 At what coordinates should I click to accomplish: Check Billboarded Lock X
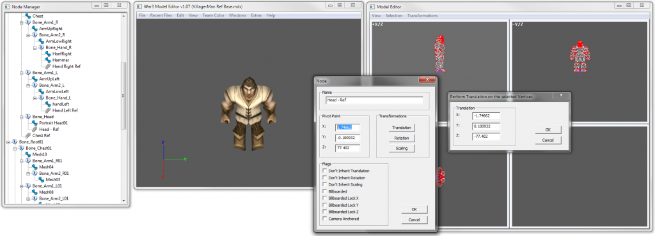(324, 198)
